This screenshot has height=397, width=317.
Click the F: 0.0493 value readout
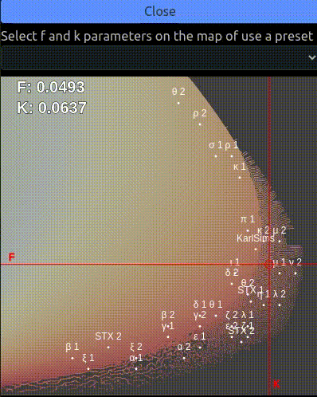[51, 87]
